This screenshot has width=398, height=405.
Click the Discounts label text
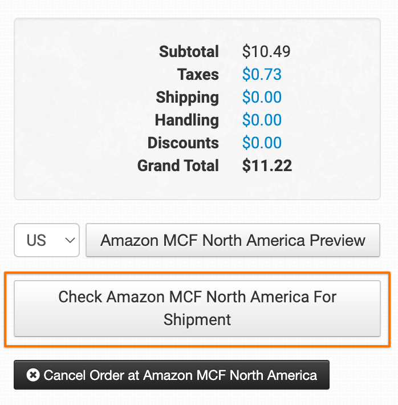pyautogui.click(x=183, y=143)
